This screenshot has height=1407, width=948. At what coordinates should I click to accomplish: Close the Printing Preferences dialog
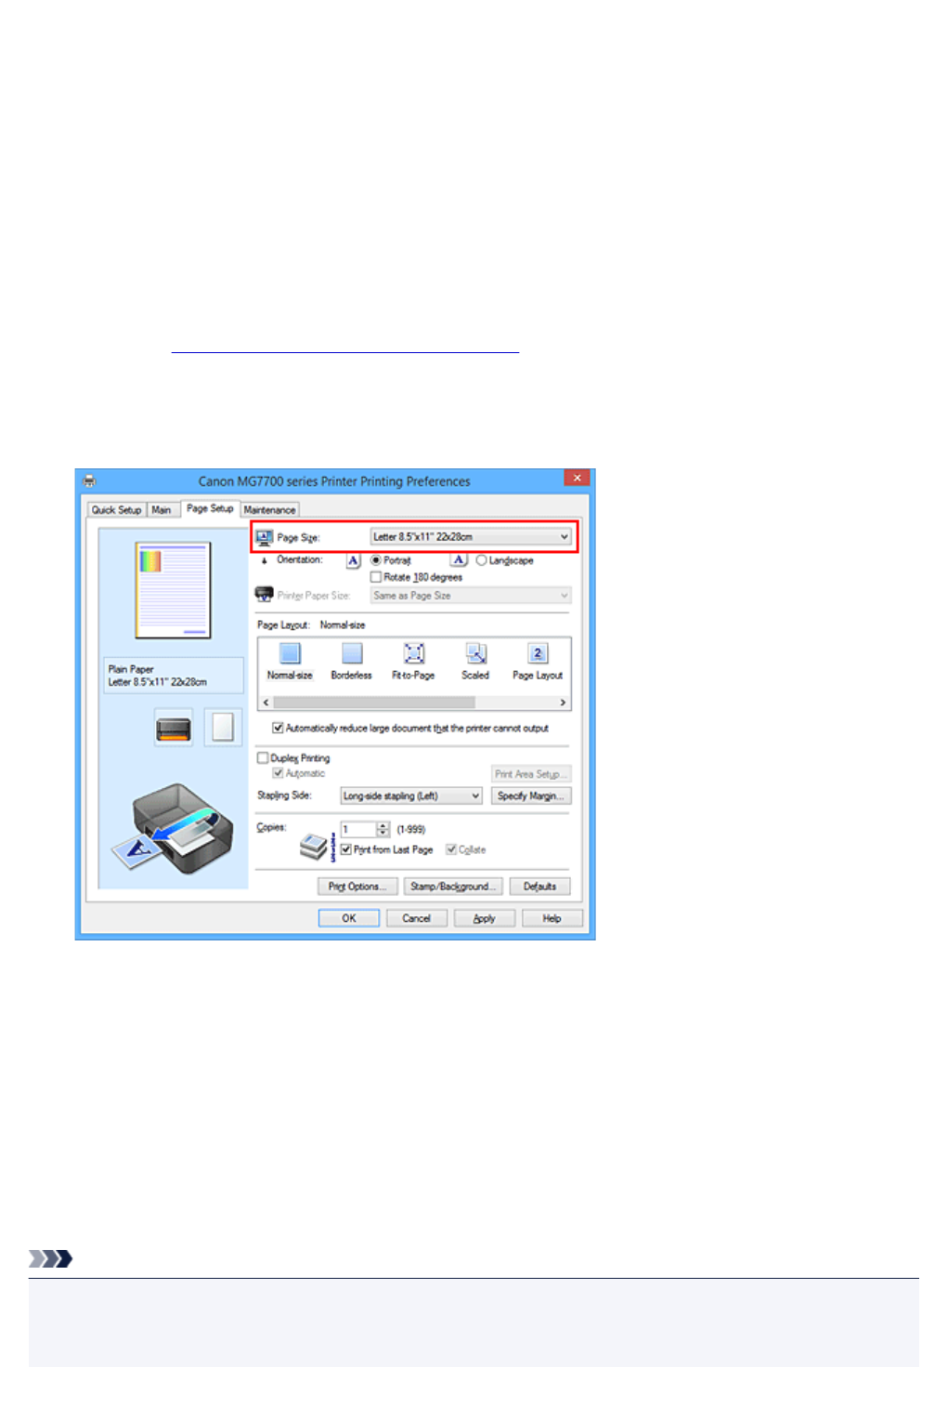(577, 478)
